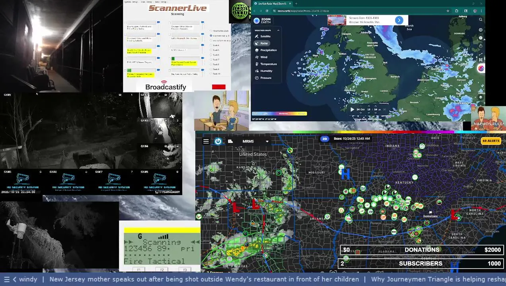Choose Humidity weather map

264,71
